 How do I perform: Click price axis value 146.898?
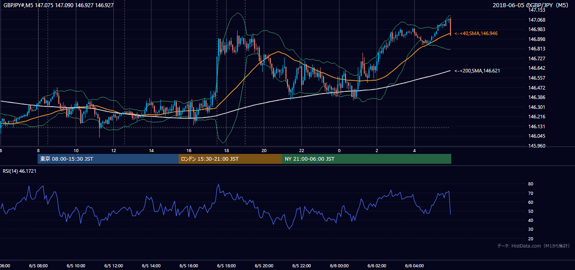(537, 39)
